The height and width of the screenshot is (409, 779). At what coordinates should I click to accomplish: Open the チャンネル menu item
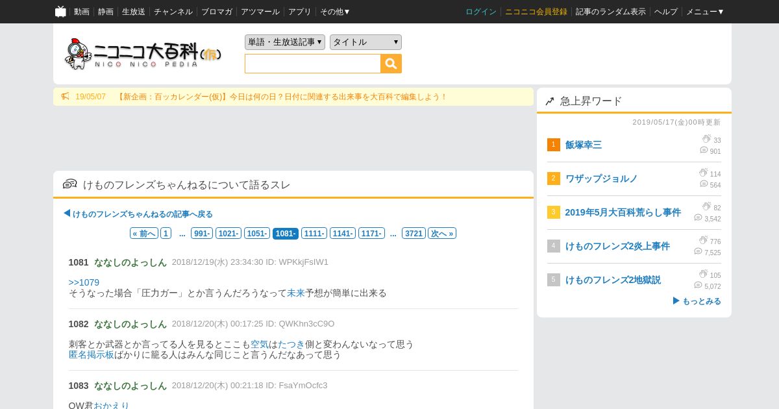173,12
